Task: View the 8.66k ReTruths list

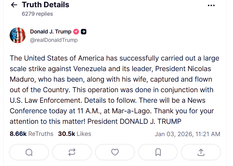Action: pyautogui.click(x=31, y=134)
